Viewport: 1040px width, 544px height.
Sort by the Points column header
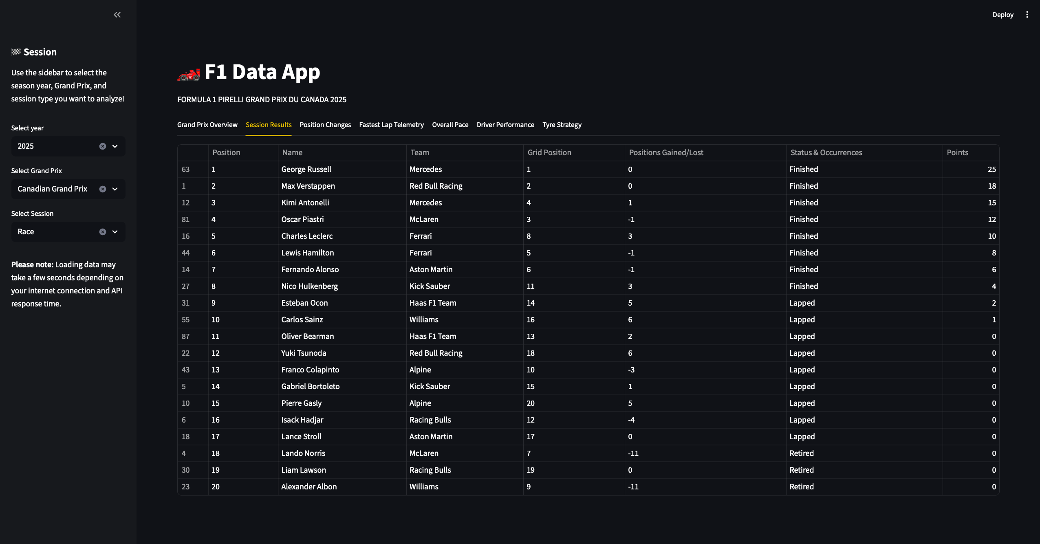971,152
